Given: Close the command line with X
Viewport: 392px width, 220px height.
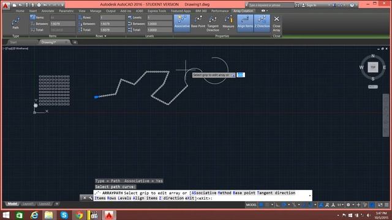Looking at the screenshot, I should point(85,198).
